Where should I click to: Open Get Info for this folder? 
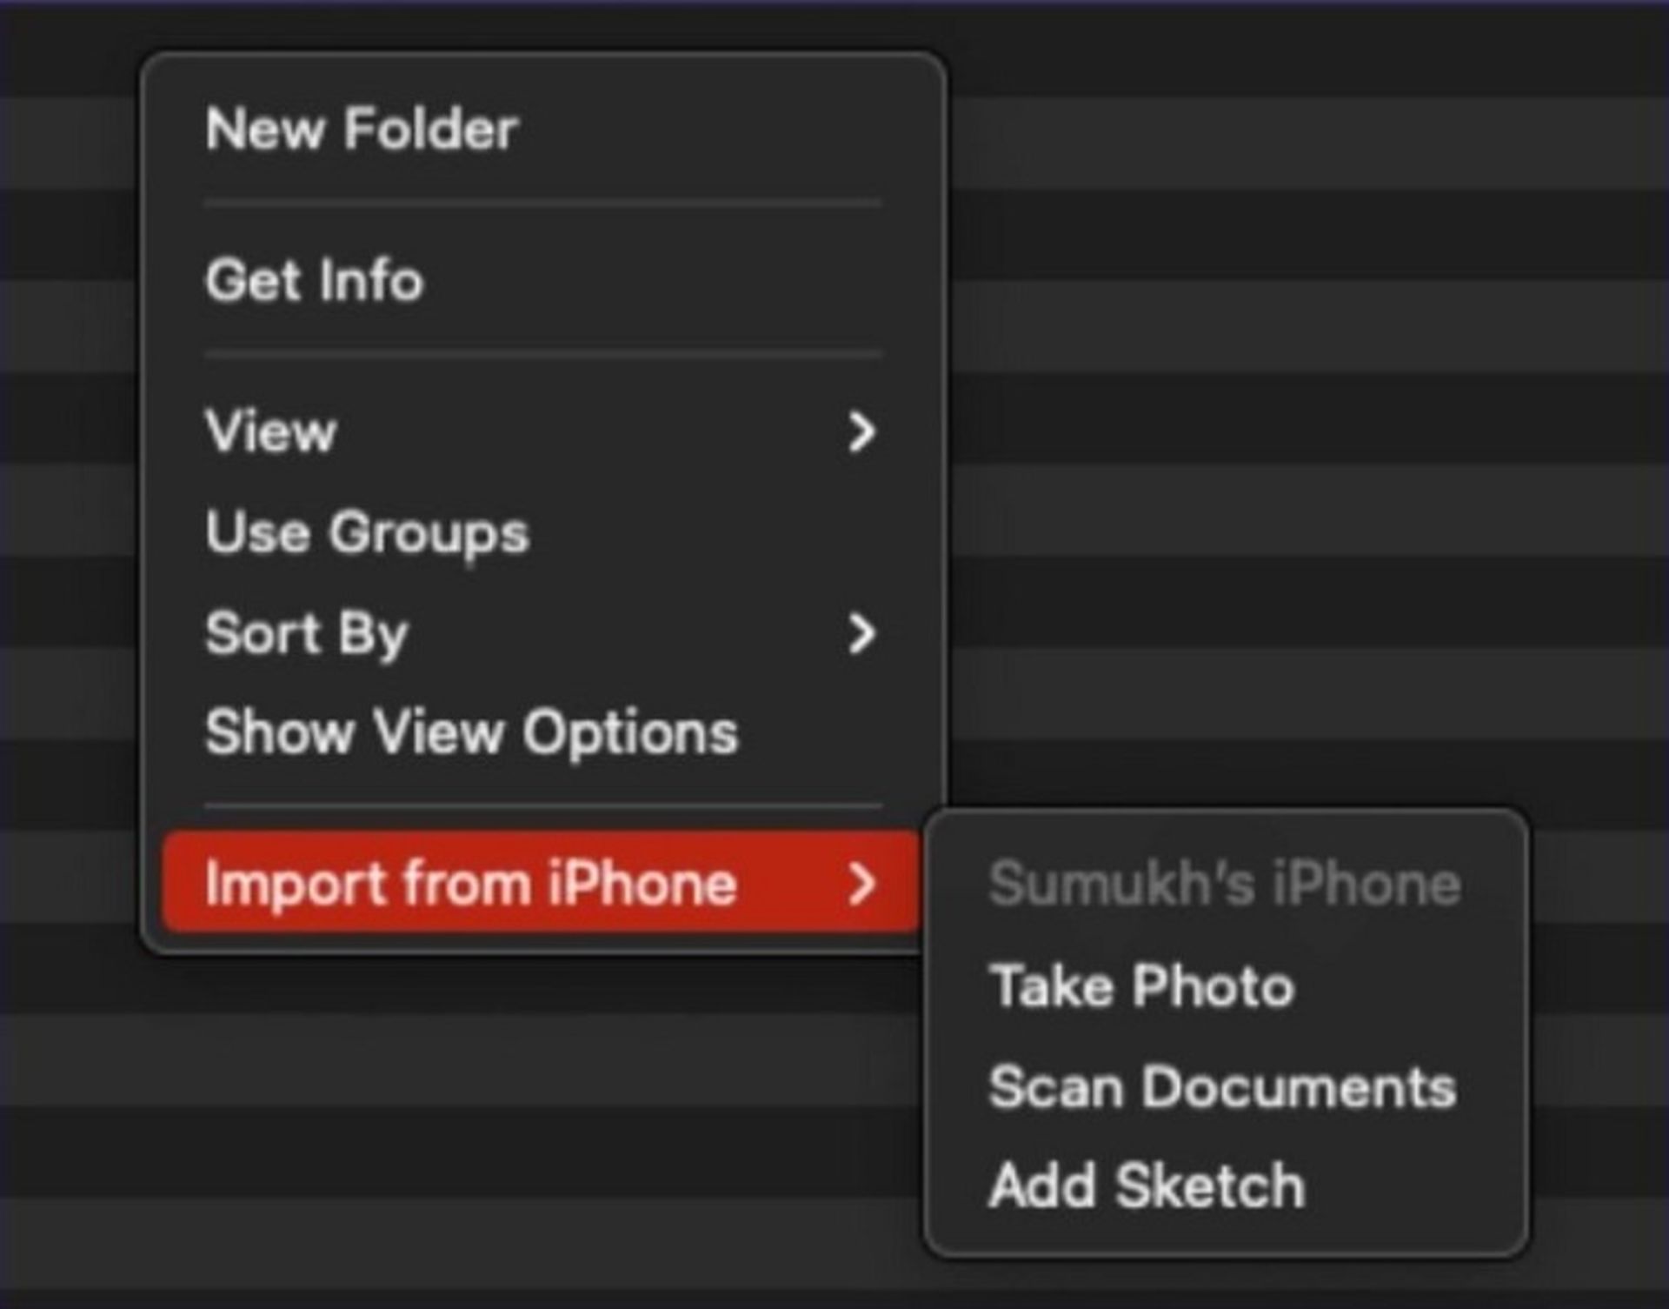point(314,280)
